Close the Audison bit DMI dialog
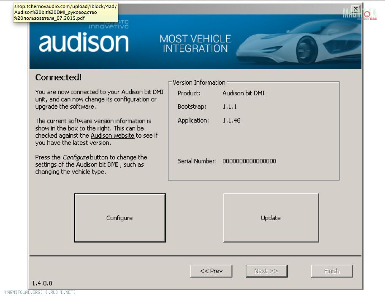This screenshot has height=296, width=385. tap(355, 8)
